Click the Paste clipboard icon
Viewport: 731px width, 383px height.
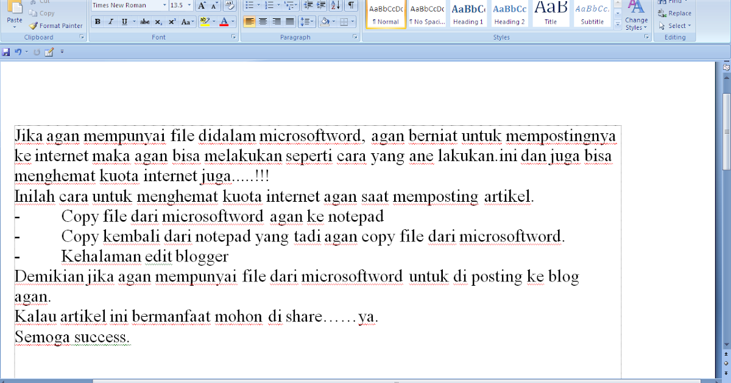click(15, 7)
